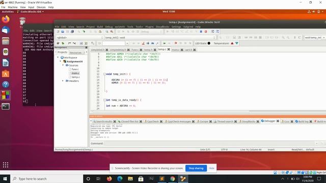
Task: Click the red flag bookmark icon
Action: (176, 43)
